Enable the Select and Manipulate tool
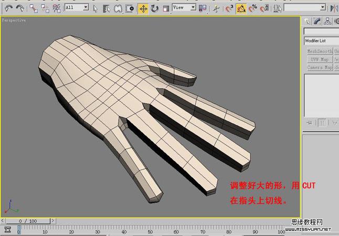Viewport: 339px width, 236px height. [216, 8]
